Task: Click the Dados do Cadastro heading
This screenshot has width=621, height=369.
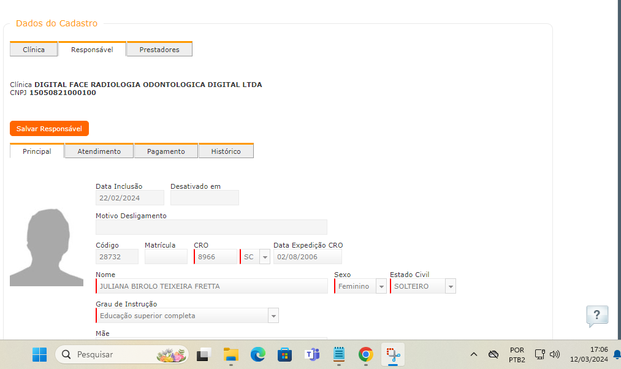Action: click(56, 23)
